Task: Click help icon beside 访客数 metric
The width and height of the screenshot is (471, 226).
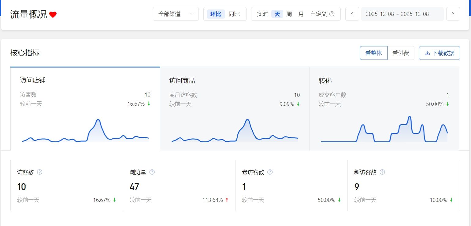Action: pyautogui.click(x=39, y=172)
